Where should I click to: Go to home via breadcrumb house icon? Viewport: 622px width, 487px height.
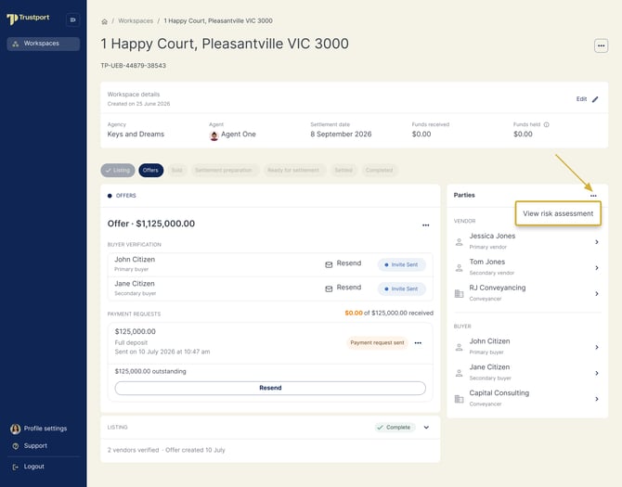coord(104,21)
